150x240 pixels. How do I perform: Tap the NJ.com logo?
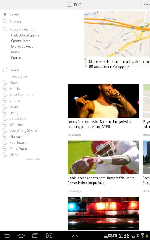(x=77, y=5)
